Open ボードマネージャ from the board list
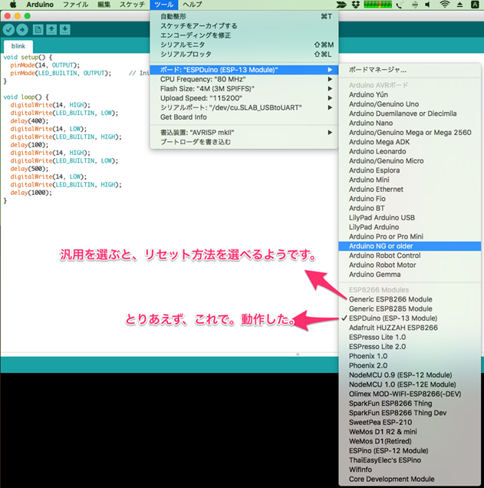The image size is (484, 488). point(377,69)
